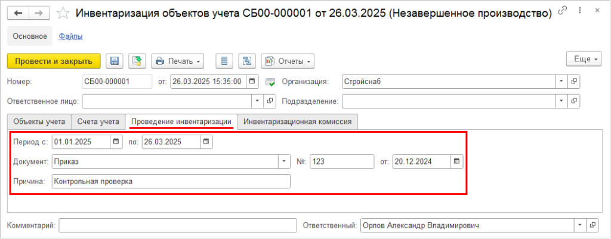Open the document movements list icon
The image size is (611, 239).
click(x=224, y=61)
